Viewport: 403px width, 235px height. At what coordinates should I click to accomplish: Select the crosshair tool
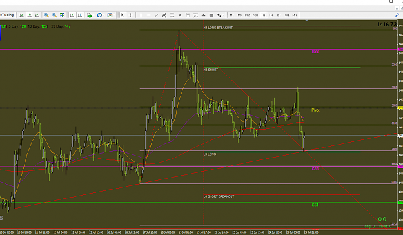[130, 15]
